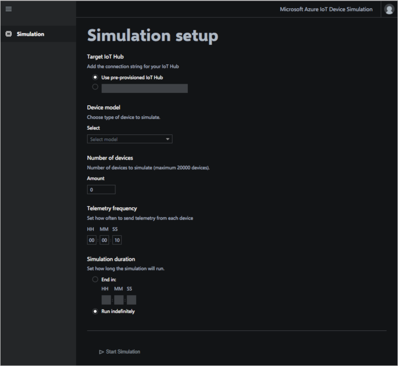Click the Number of devices heading

click(110, 158)
